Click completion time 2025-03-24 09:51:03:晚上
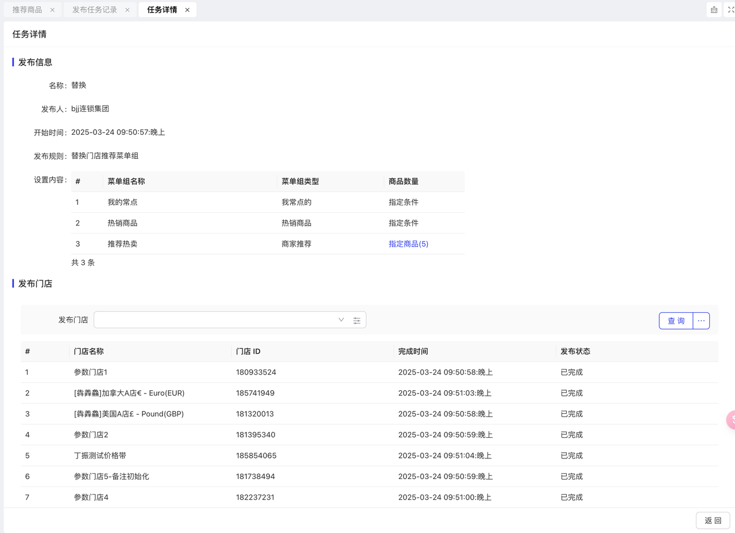 445,393
